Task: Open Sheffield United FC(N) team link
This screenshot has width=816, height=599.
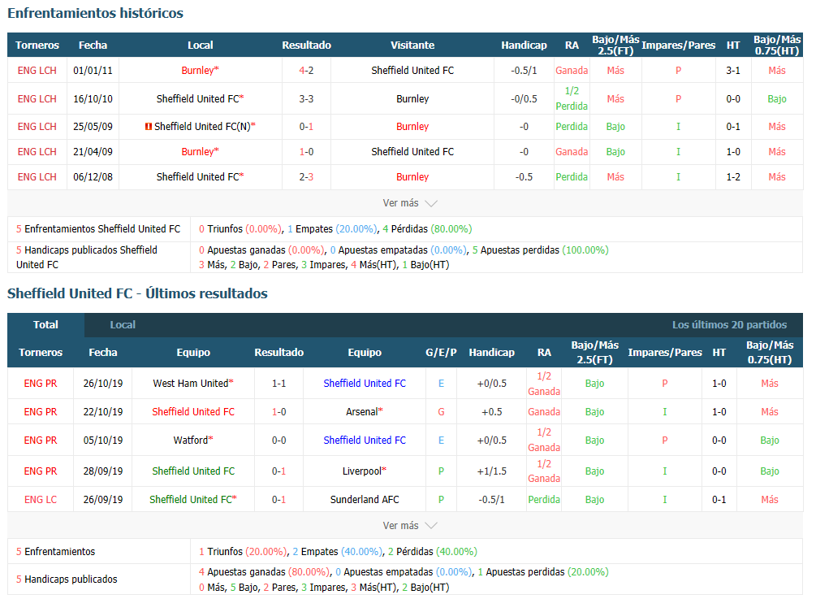Action: (x=205, y=127)
